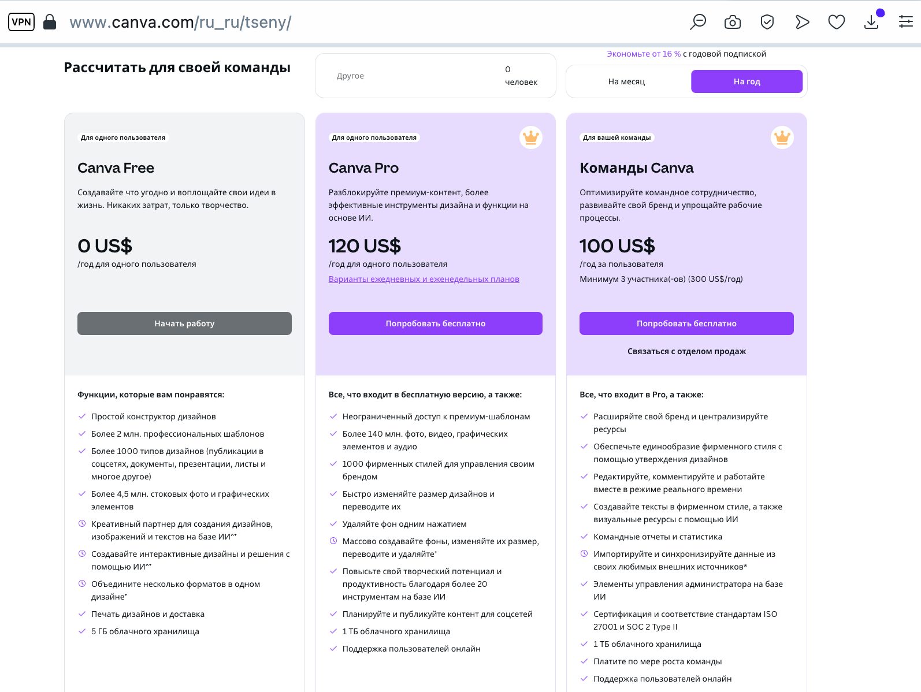Screen dimensions: 921x692
Task: Click the crown icon on Canva Pro card
Action: point(530,137)
